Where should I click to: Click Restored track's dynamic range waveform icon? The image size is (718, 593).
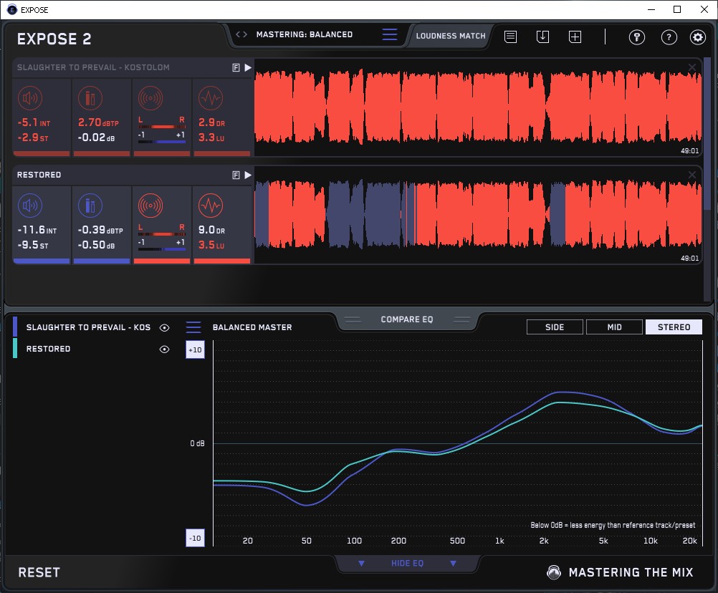tap(209, 206)
